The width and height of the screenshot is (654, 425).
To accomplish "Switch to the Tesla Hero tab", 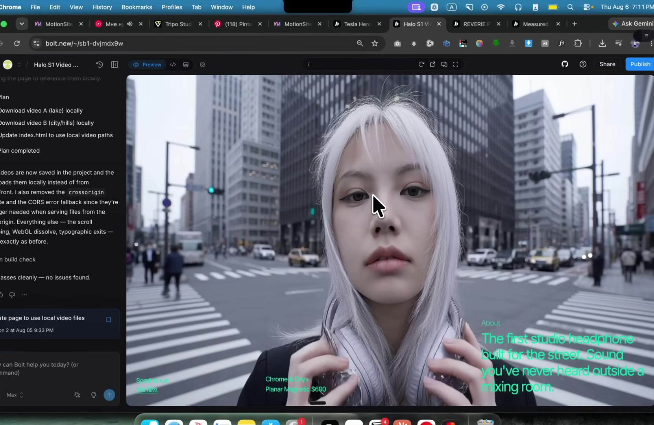I will click(x=357, y=24).
